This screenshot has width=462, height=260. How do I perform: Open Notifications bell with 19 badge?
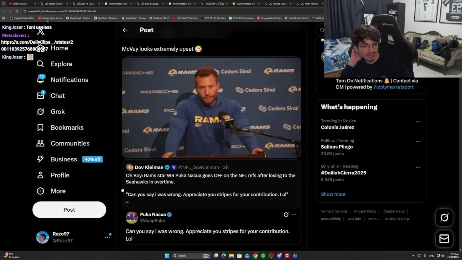(x=40, y=79)
